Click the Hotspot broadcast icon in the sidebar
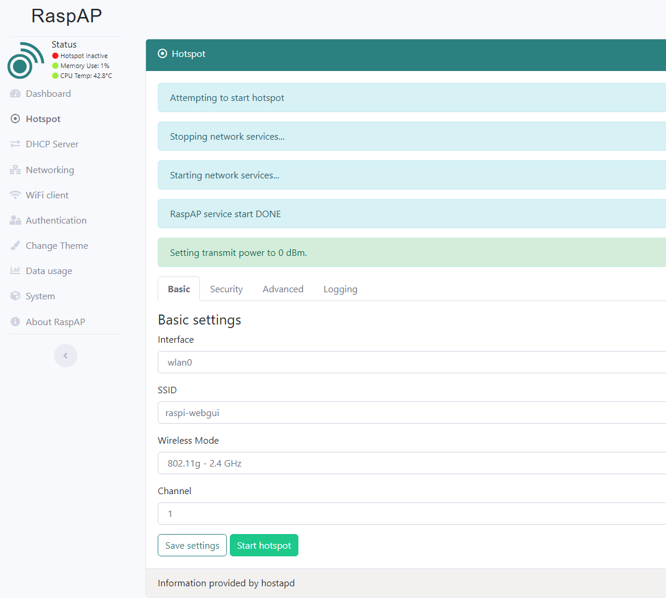Viewport: 666px width, 598px height. tap(15, 119)
